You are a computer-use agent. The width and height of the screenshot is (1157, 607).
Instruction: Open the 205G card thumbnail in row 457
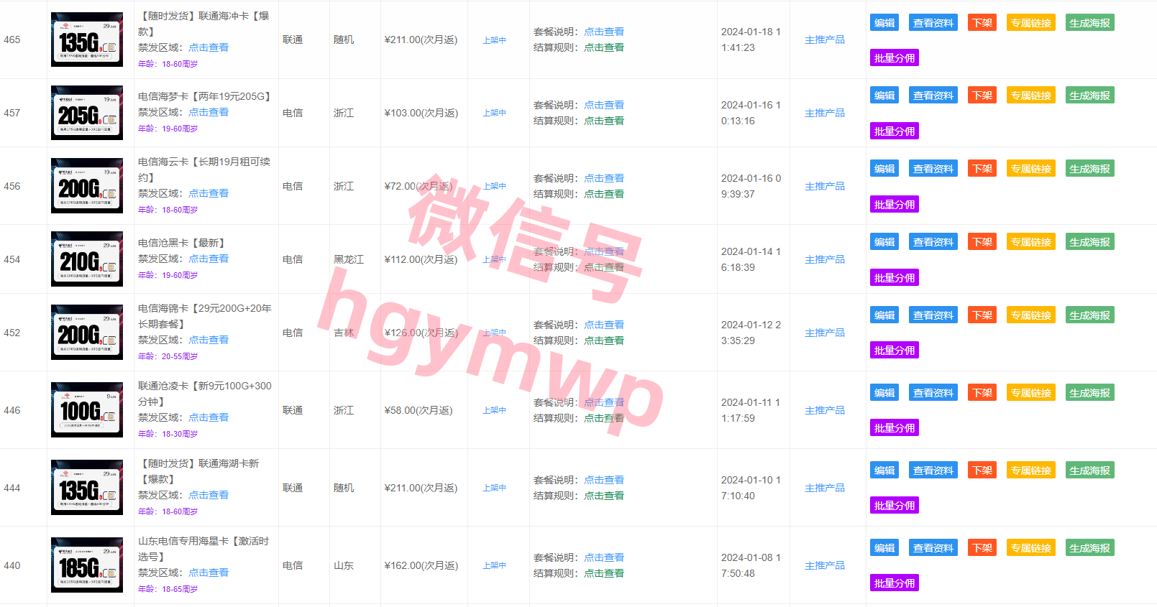point(87,113)
